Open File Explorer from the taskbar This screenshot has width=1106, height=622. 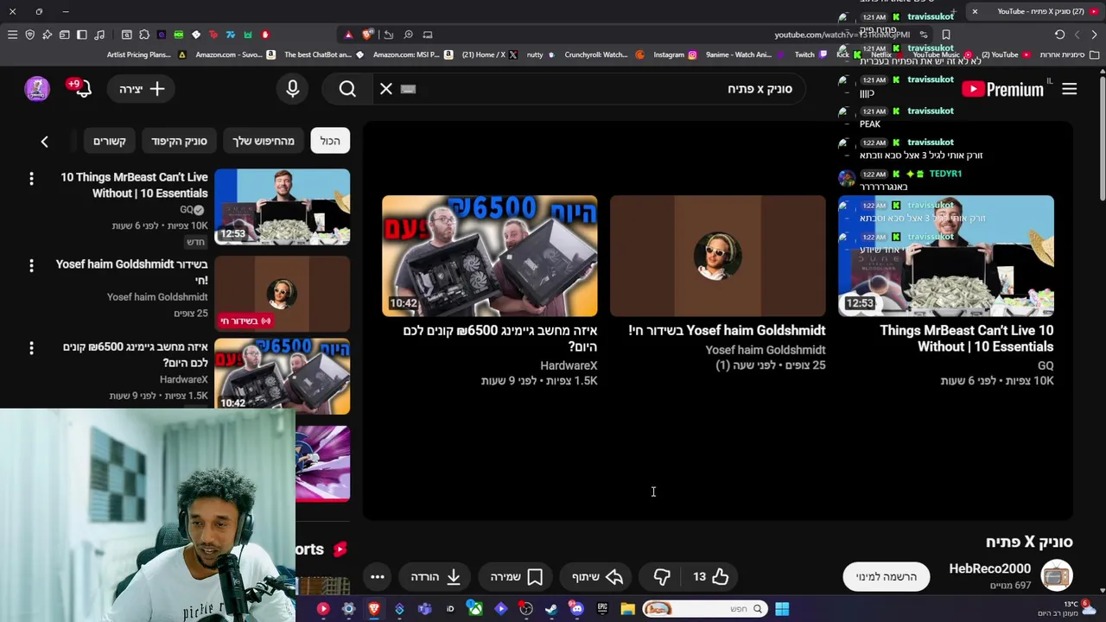(x=627, y=609)
